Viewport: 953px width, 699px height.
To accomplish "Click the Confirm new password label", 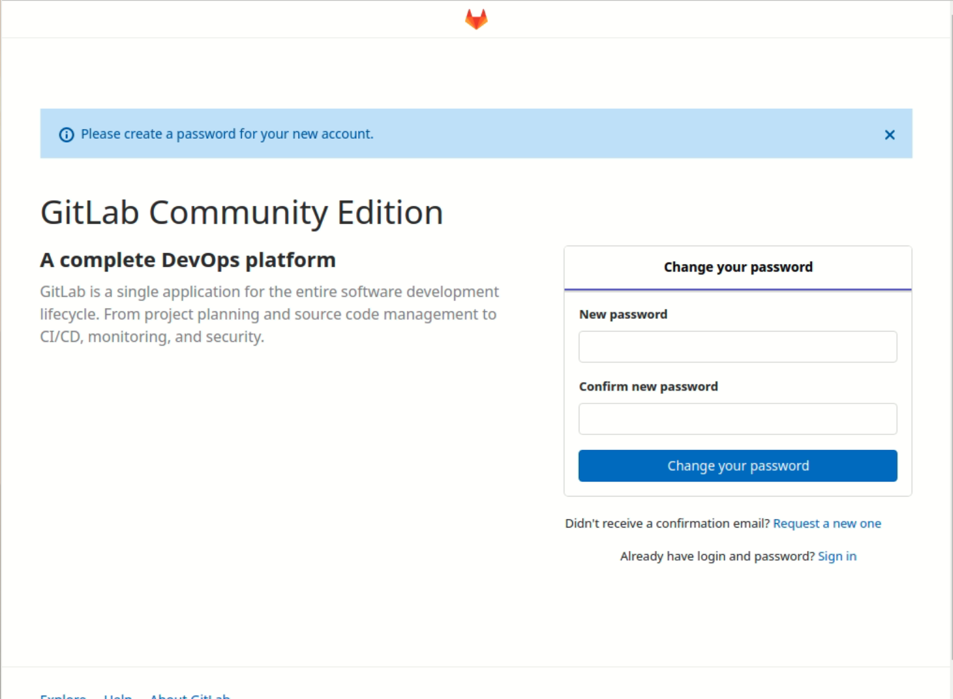I will (x=648, y=387).
